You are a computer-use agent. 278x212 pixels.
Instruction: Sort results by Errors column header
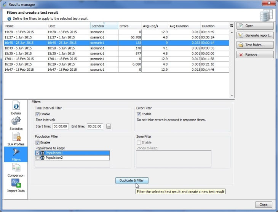(129, 26)
